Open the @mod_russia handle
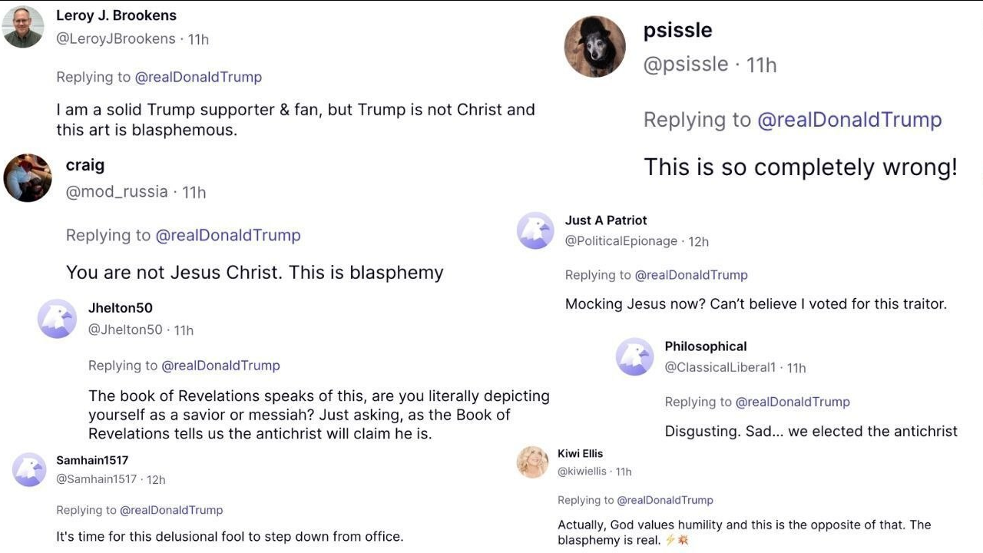 coord(117,192)
